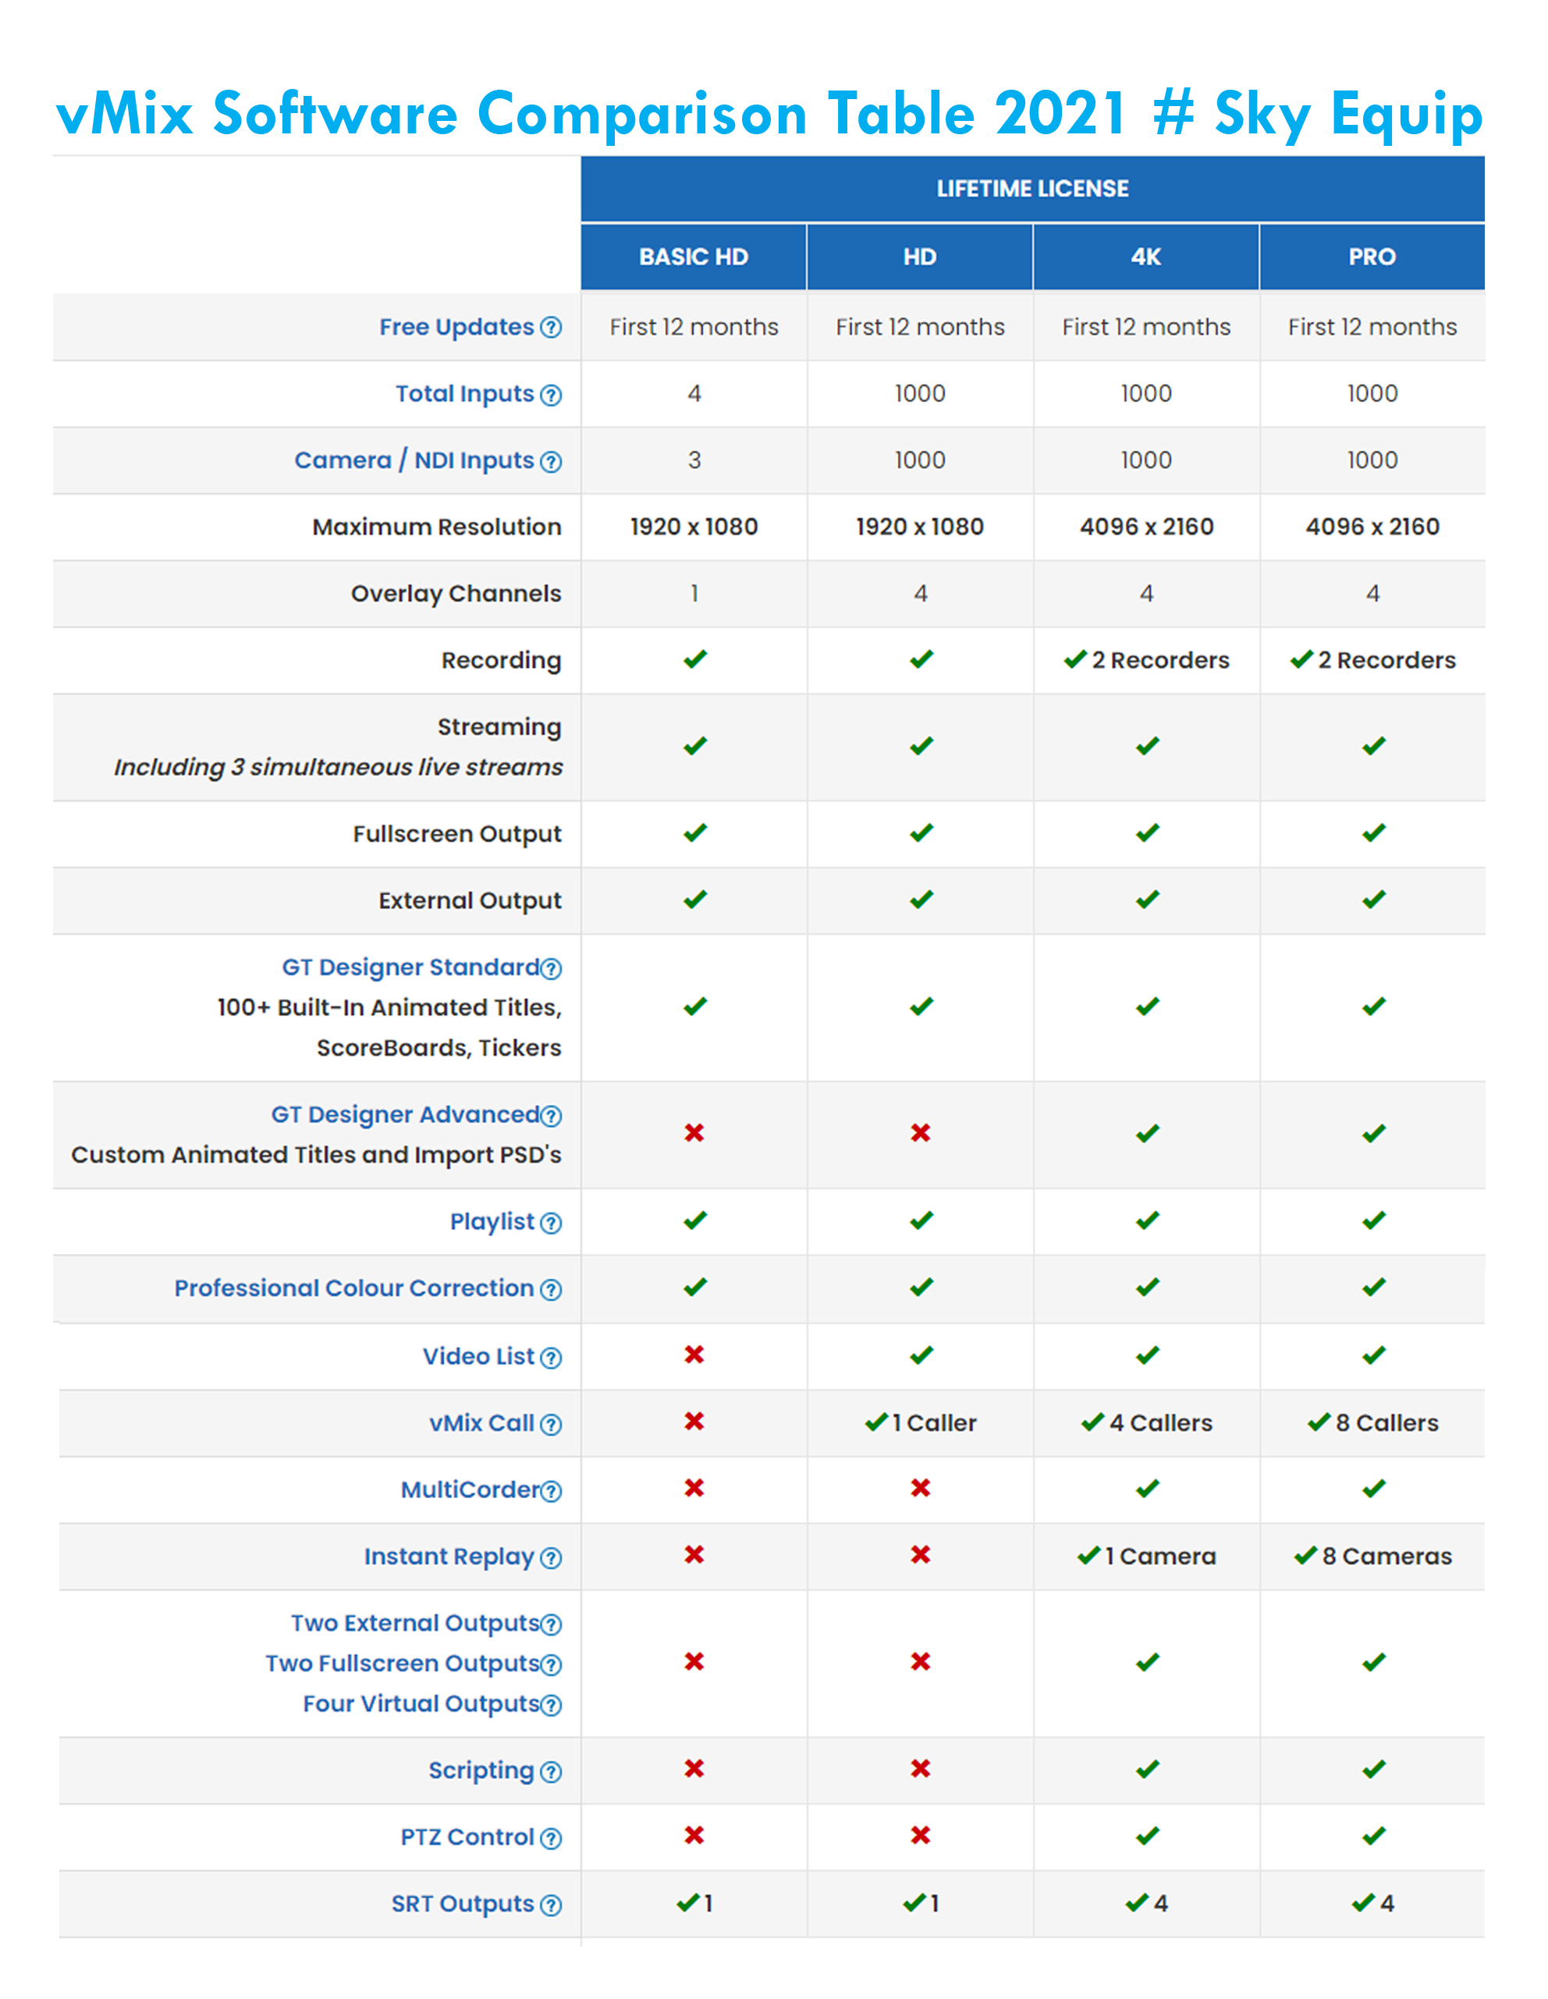Click 'Including 3 simultaneous live streams' text
1548x1999 pixels.
pyautogui.click(x=338, y=767)
